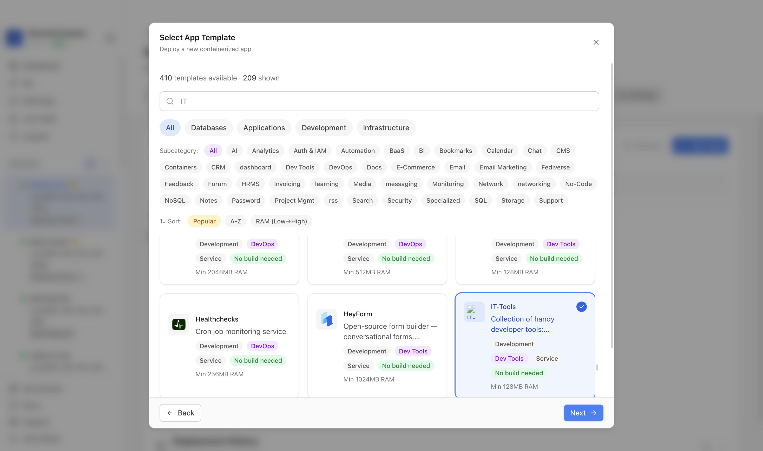Click the sort arrows icon

coord(162,221)
